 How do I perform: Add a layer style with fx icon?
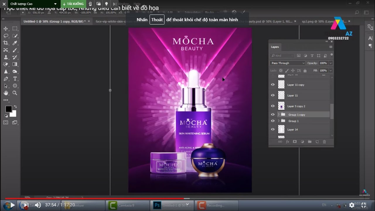click(287, 142)
